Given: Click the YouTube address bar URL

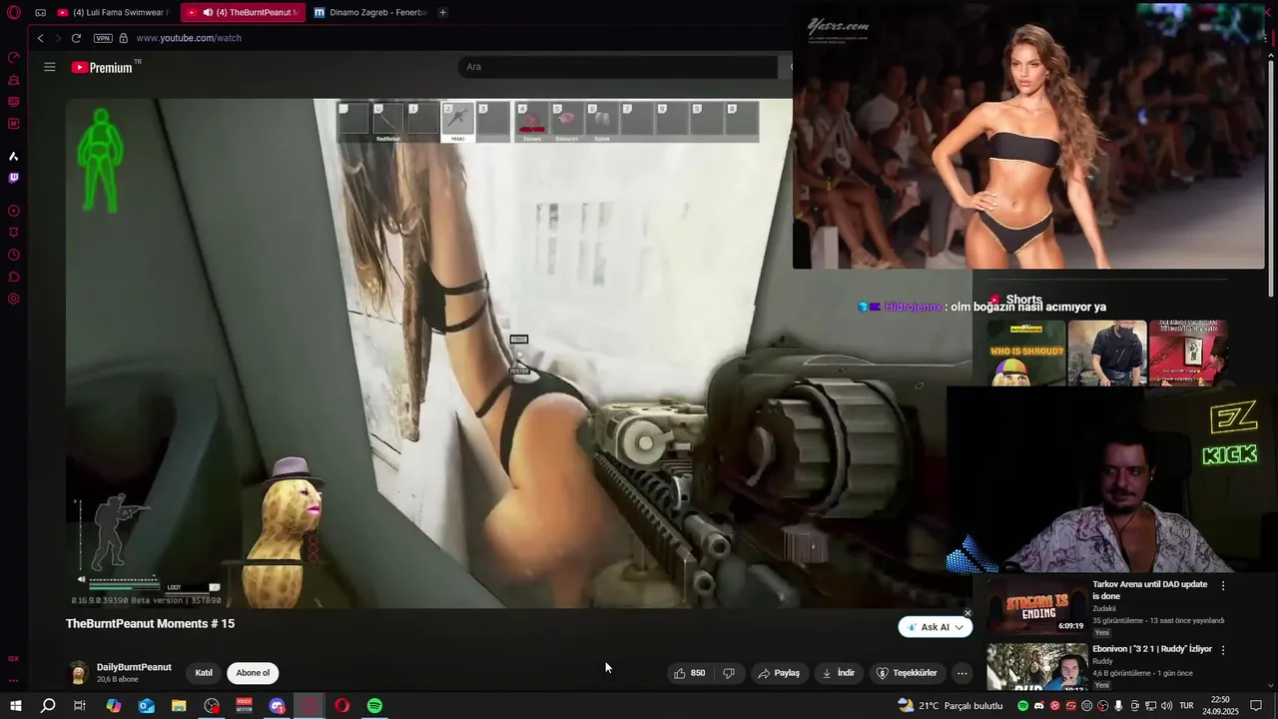Looking at the screenshot, I should pos(189,38).
